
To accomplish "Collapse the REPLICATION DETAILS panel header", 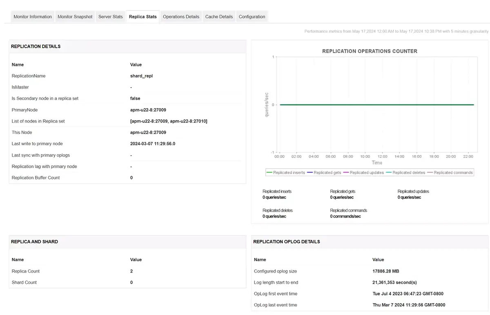I will point(36,47).
